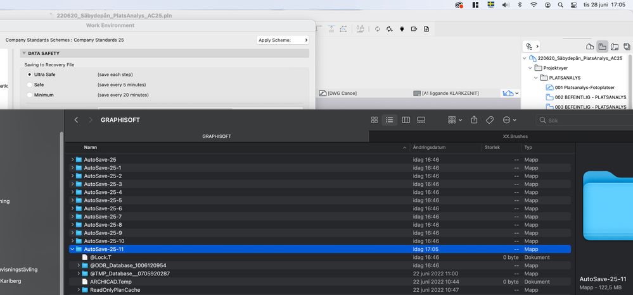This screenshot has height=295, width=633.
Task: Expand the AutoSave-25-7 folder
Action: (72, 217)
